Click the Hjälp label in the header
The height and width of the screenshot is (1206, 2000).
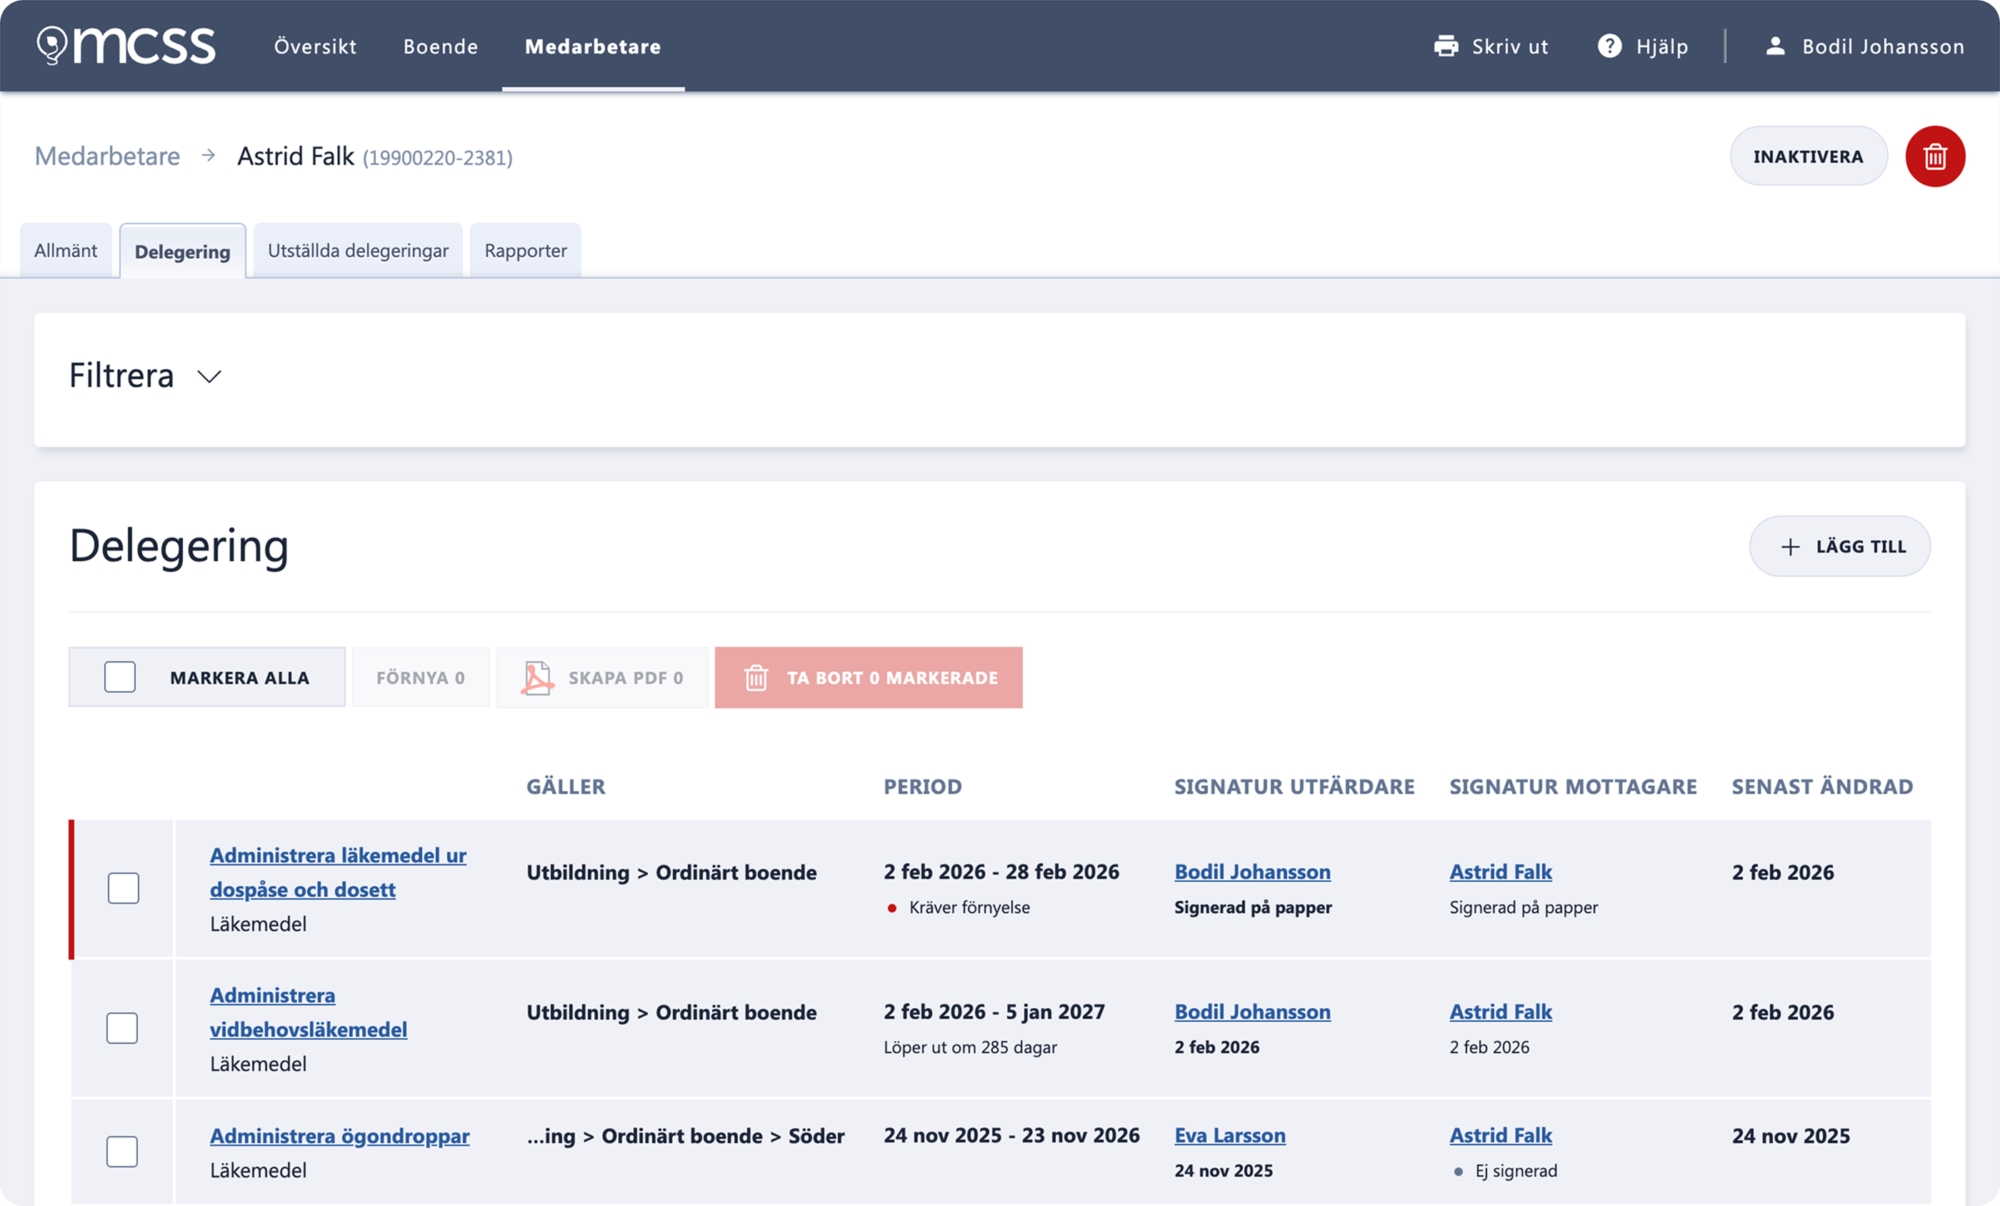click(1662, 47)
